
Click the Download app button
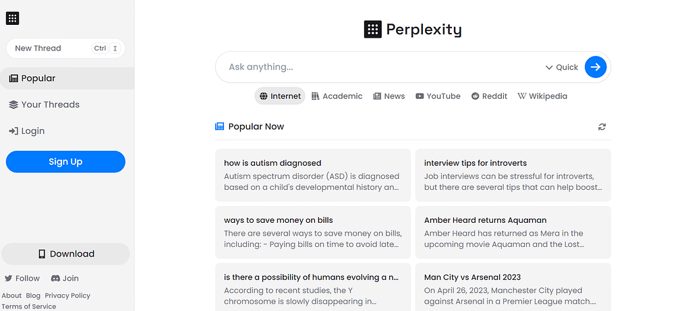(x=65, y=254)
